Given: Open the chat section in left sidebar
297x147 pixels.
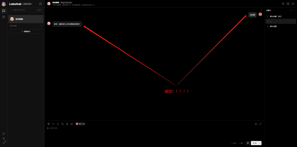Looking at the screenshot, I should pyautogui.click(x=3, y=11).
